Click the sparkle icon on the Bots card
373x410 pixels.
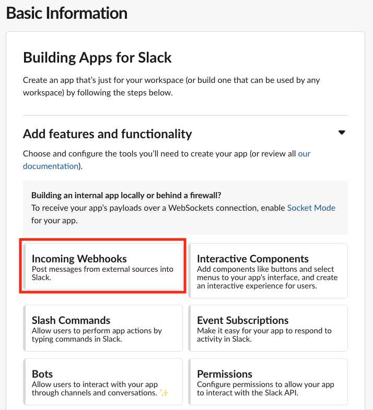tap(165, 393)
